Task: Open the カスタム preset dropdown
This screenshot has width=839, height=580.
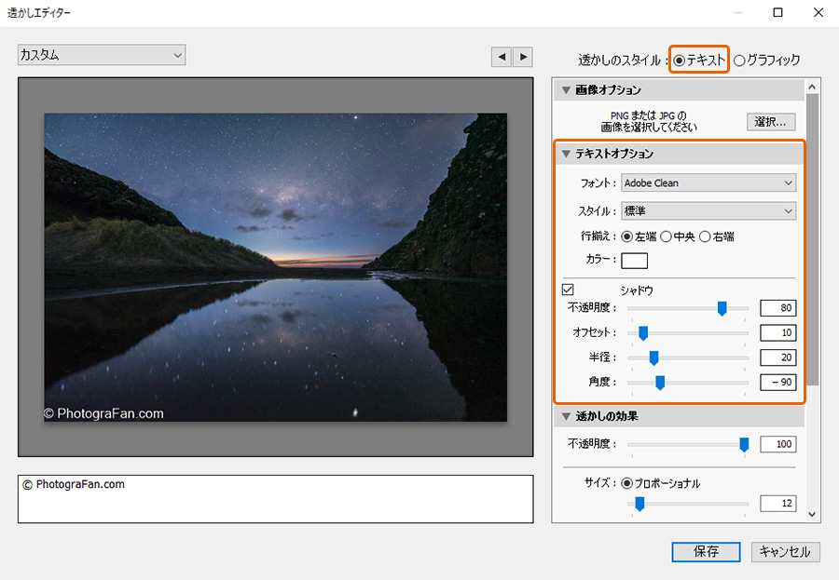Action: pos(102,55)
